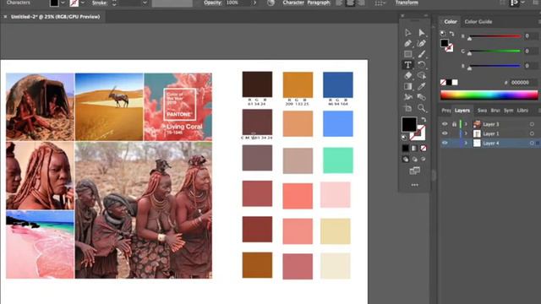The image size is (541, 304).
Task: Switch to Brushes panel tab
Action: tap(495, 111)
